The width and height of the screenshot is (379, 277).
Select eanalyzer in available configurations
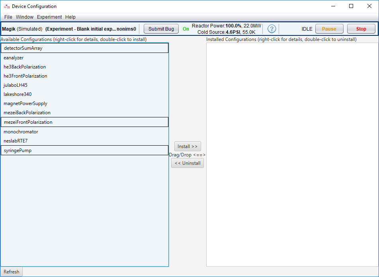[x=84, y=58]
